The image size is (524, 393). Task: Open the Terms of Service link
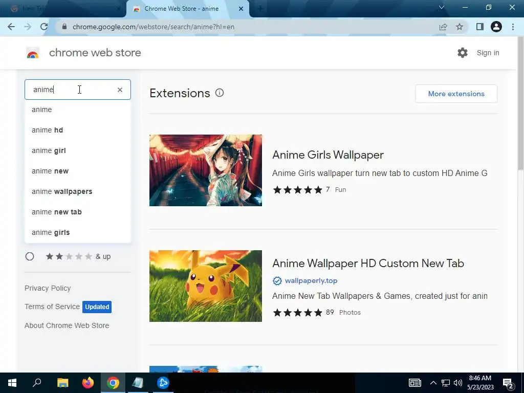click(x=52, y=307)
